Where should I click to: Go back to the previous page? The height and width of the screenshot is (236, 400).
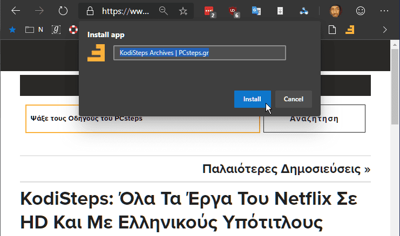[16, 11]
